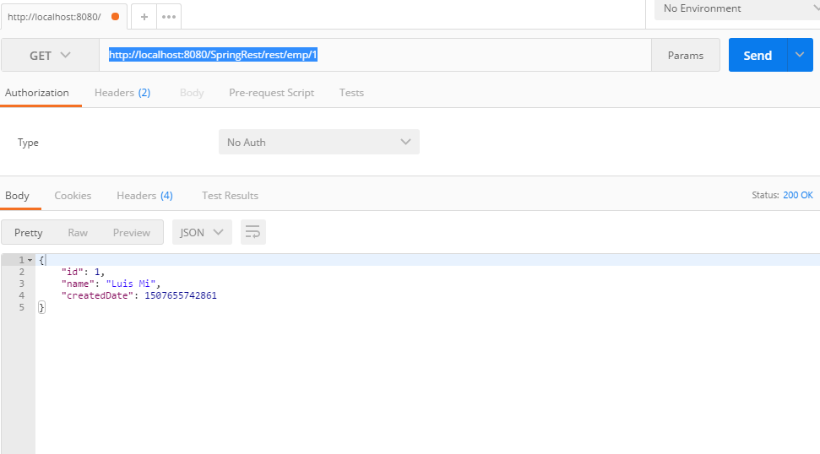Viewport: 820px width, 454px height.
Task: Click the "id" key in response
Action: pyautogui.click(x=72, y=272)
